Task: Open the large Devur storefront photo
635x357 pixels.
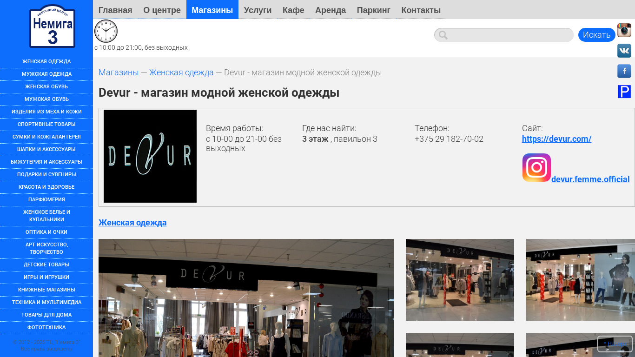Action: coord(246,298)
